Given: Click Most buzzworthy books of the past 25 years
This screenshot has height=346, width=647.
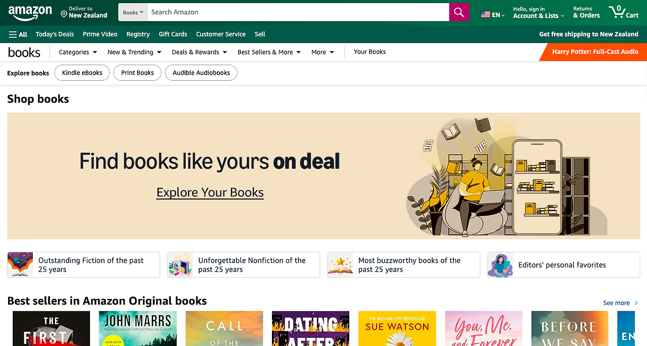Looking at the screenshot, I should 409,265.
